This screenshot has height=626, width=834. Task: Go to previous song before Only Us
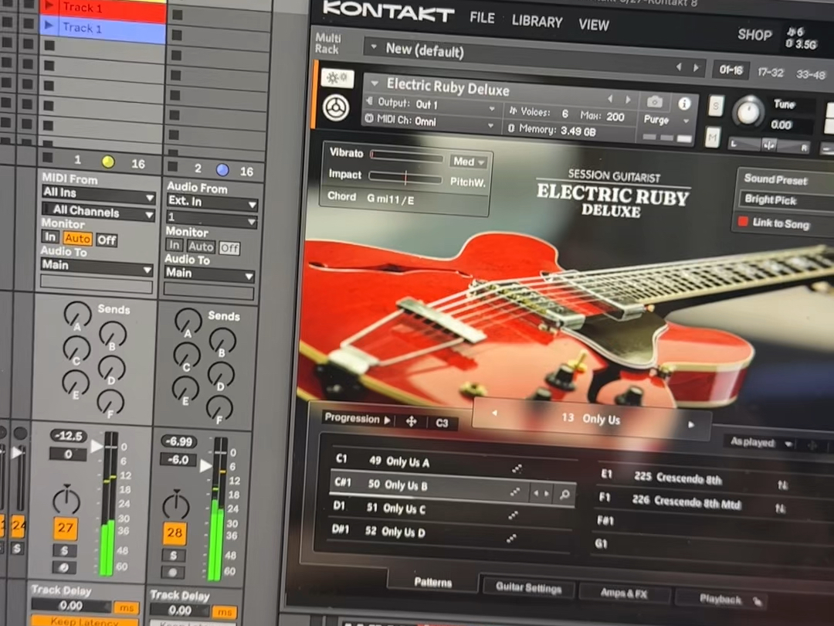pos(493,413)
